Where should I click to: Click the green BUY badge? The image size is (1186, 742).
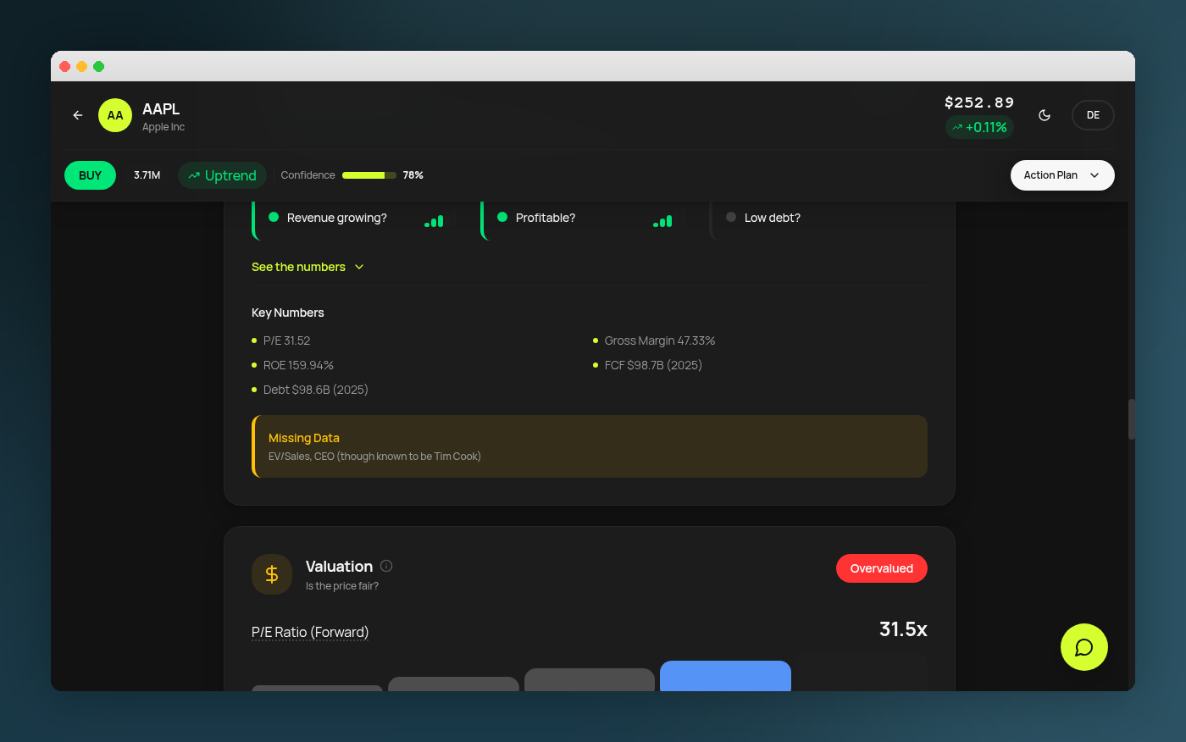(x=90, y=175)
